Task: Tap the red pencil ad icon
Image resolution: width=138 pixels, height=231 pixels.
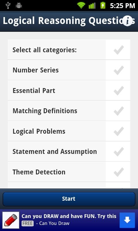Action: 11,220
